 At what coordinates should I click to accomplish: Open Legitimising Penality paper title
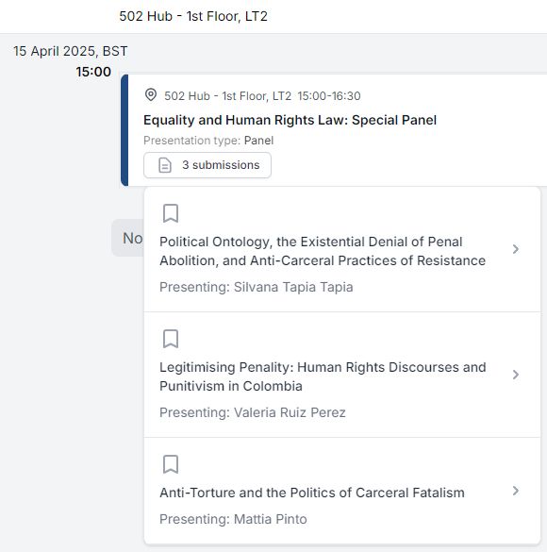[x=323, y=376]
